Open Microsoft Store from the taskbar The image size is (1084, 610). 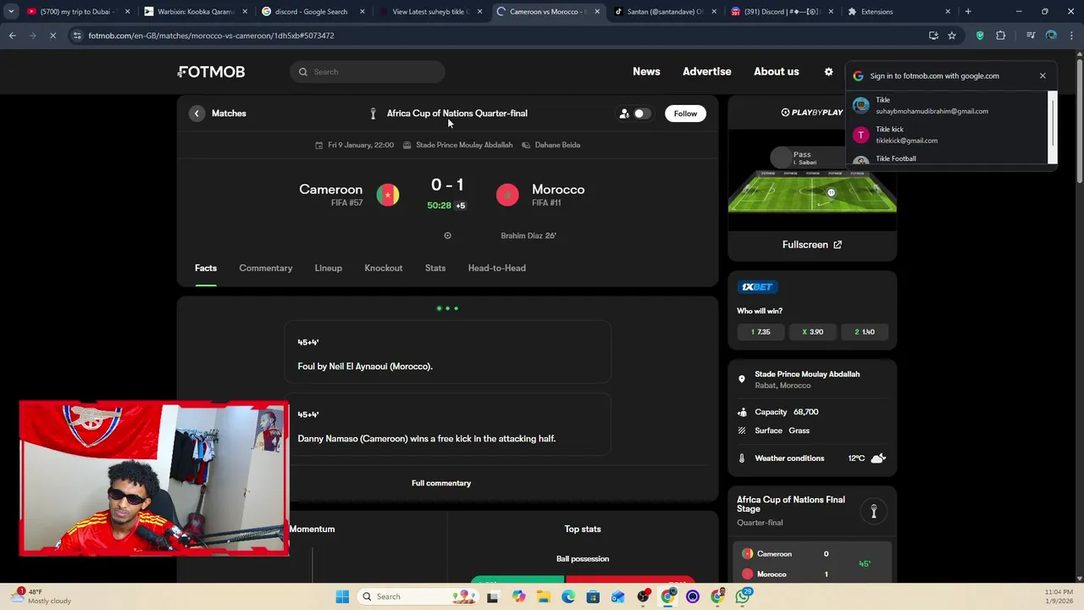click(593, 596)
